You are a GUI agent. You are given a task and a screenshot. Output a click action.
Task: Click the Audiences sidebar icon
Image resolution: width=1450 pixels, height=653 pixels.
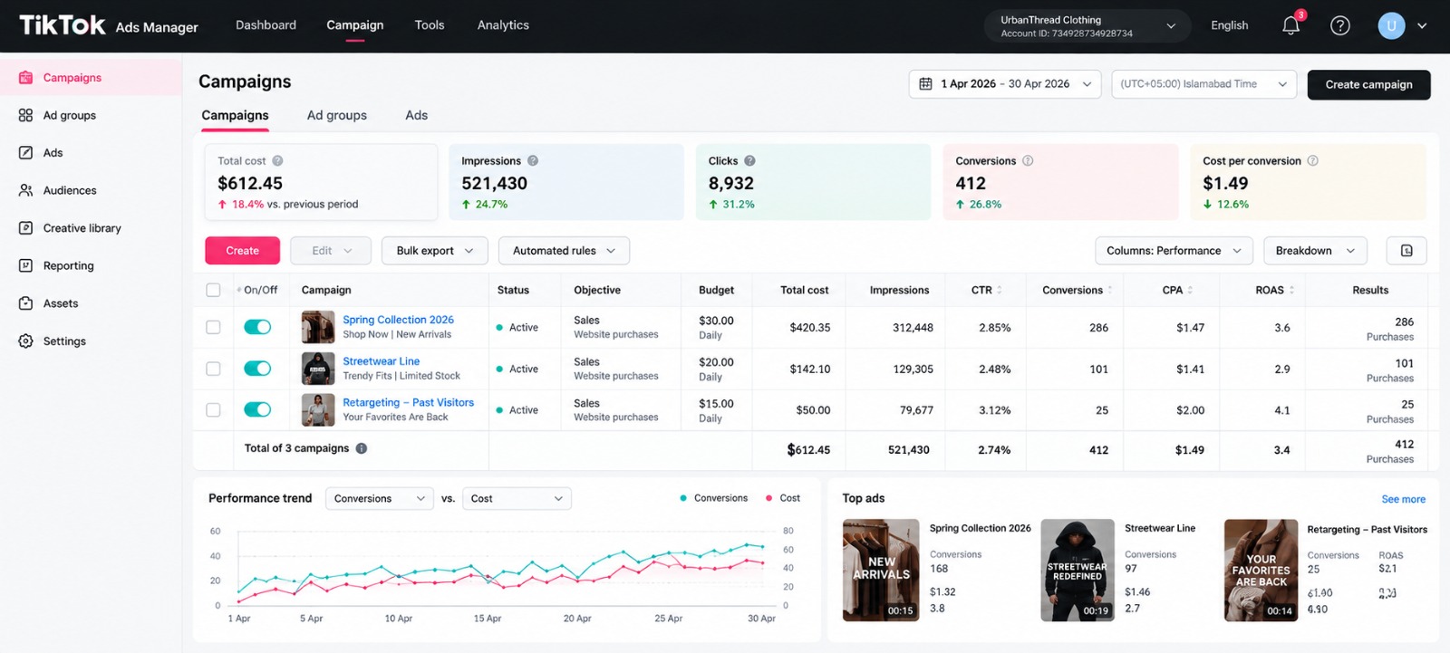point(25,190)
